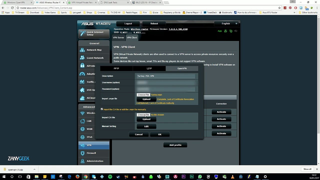
Task: Switch to the L2TP tab
Action: point(149,68)
